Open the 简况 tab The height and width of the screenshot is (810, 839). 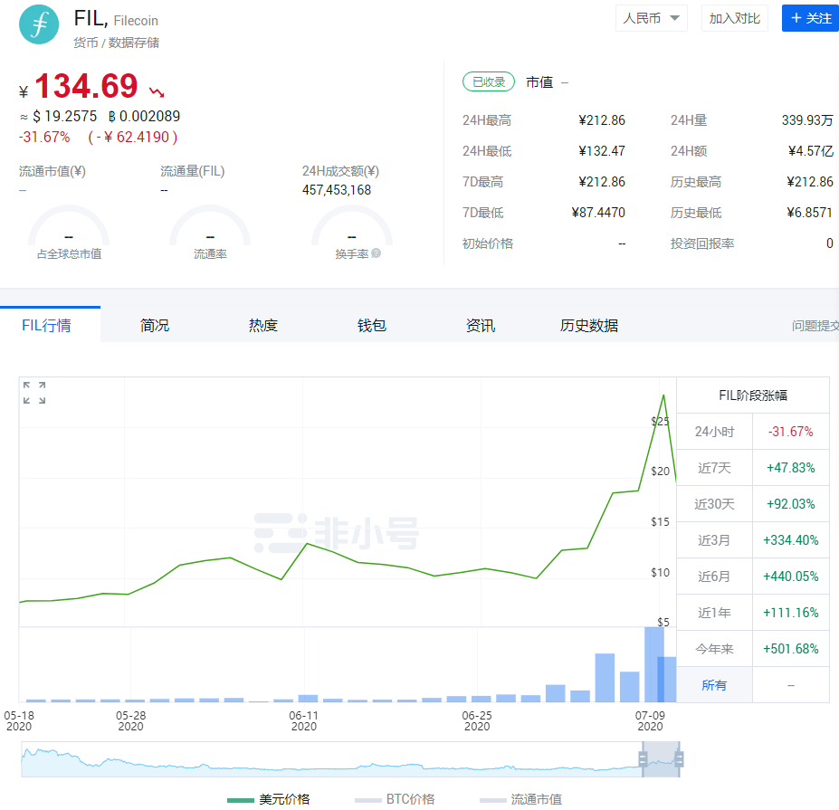pyautogui.click(x=155, y=325)
